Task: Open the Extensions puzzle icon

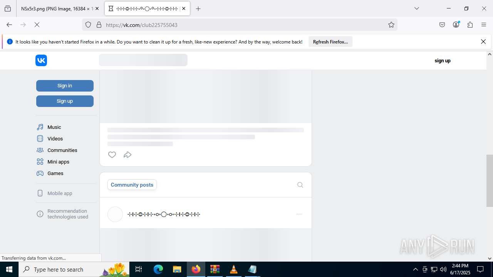Action: click(470, 25)
